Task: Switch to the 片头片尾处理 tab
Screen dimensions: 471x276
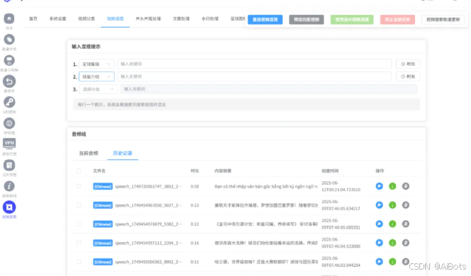Action: (148, 18)
